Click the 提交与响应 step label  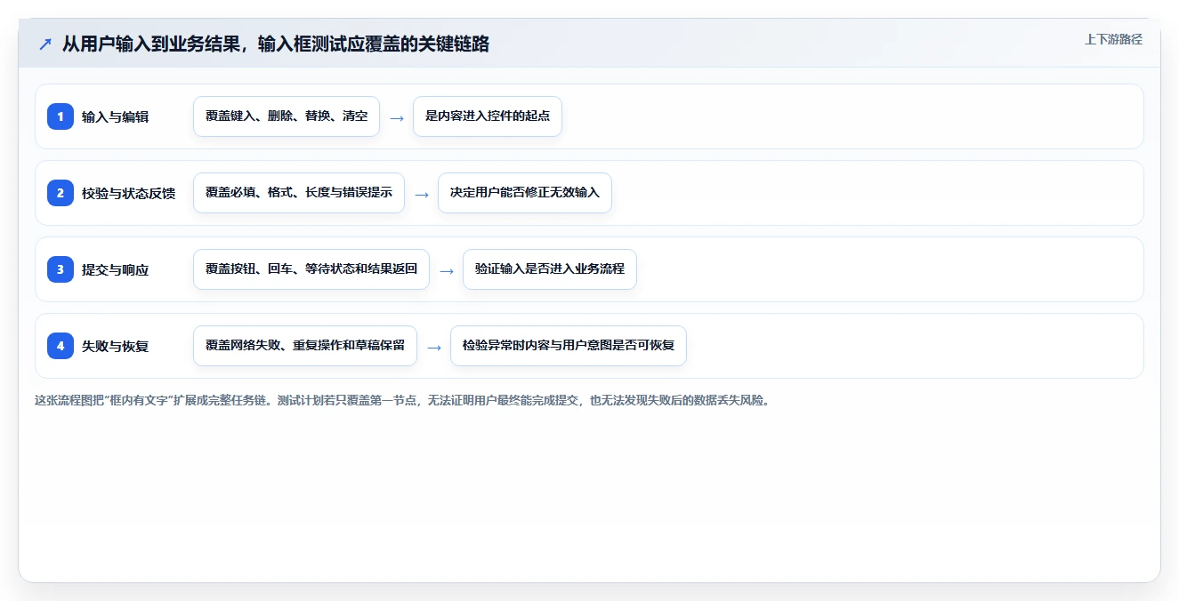pyautogui.click(x=115, y=269)
